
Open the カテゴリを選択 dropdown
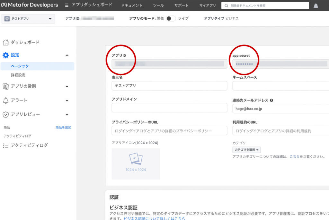(246, 150)
